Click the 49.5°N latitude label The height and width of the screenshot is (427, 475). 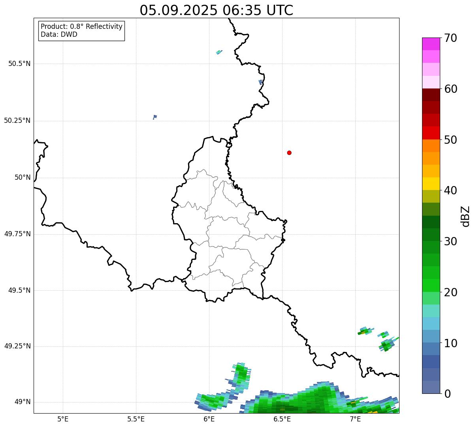pyautogui.click(x=19, y=290)
